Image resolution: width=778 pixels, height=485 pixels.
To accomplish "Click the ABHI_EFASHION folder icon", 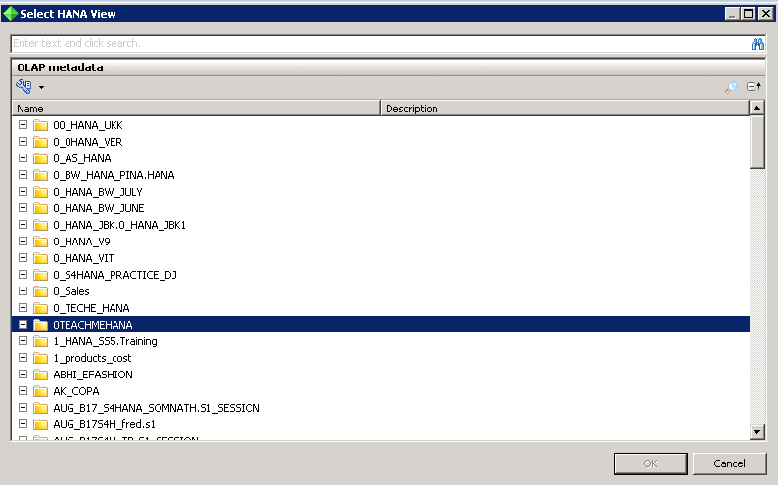I will 40,375.
